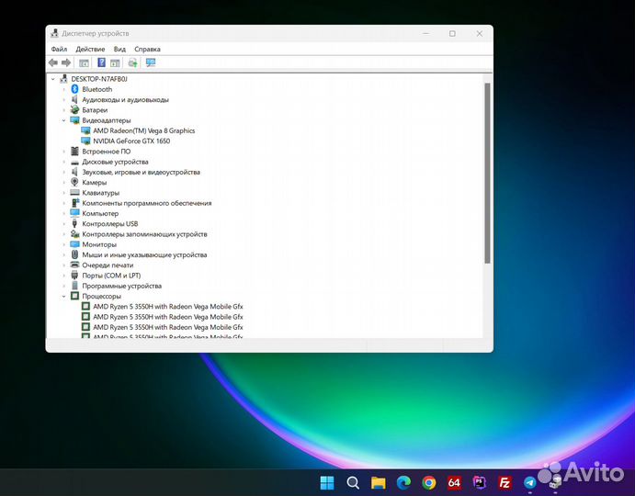Expand the Bluetooth category
The height and width of the screenshot is (496, 635).
(x=64, y=89)
